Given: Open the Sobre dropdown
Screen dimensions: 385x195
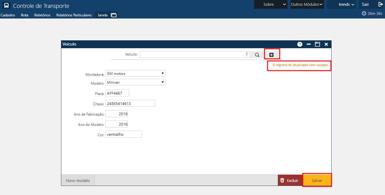Looking at the screenshot, I should (271, 5).
